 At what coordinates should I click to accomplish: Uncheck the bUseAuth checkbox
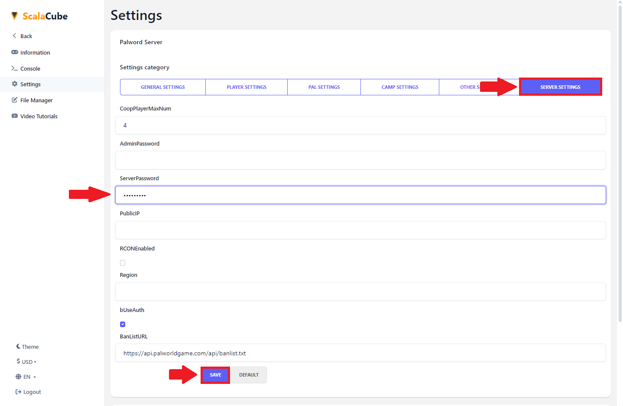click(x=123, y=324)
